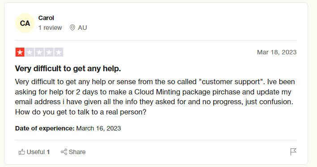Open the CA profile avatar
The width and height of the screenshot is (317, 167).
(x=25, y=23)
